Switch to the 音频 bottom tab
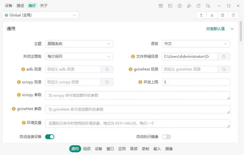The width and height of the screenshot is (244, 155). tap(134, 149)
